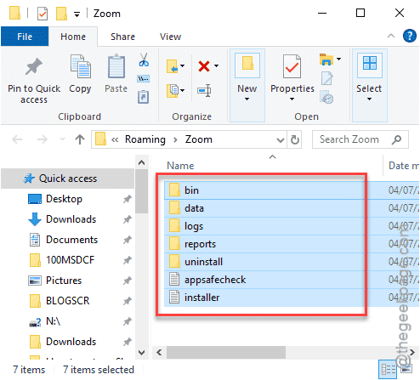This screenshot has height=380, width=420.
Task: Expand the Delete dropdown arrow
Action: click(216, 66)
